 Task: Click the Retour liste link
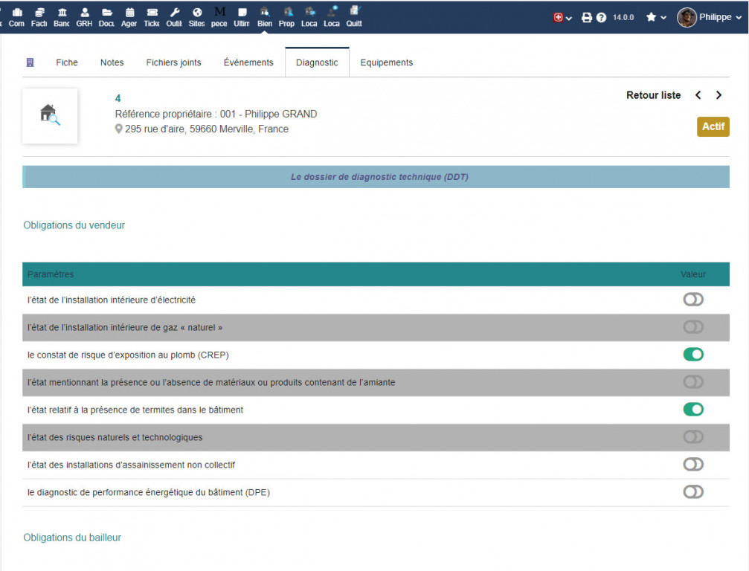(x=653, y=95)
